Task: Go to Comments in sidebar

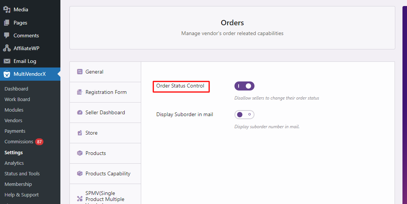Action: click(x=30, y=35)
